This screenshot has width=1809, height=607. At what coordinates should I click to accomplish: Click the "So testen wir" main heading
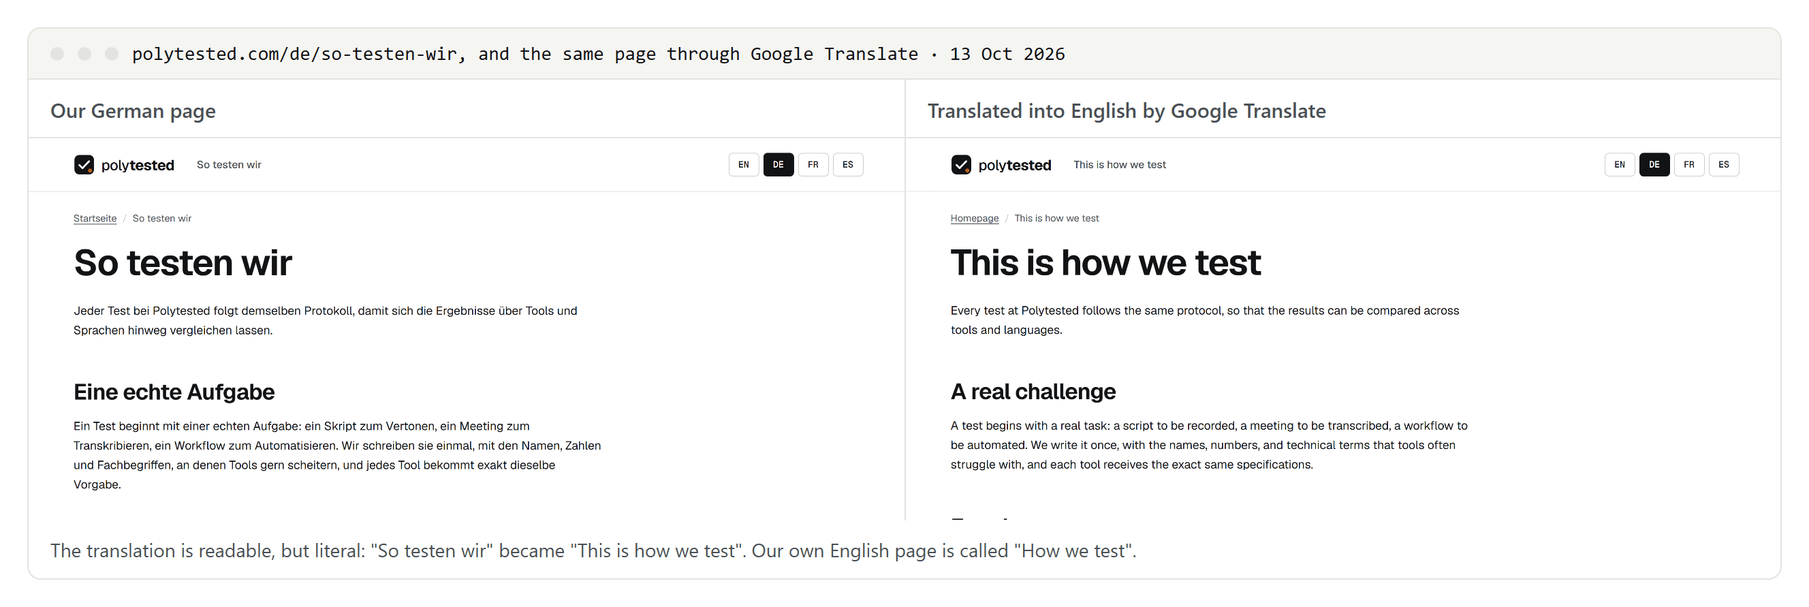point(183,264)
